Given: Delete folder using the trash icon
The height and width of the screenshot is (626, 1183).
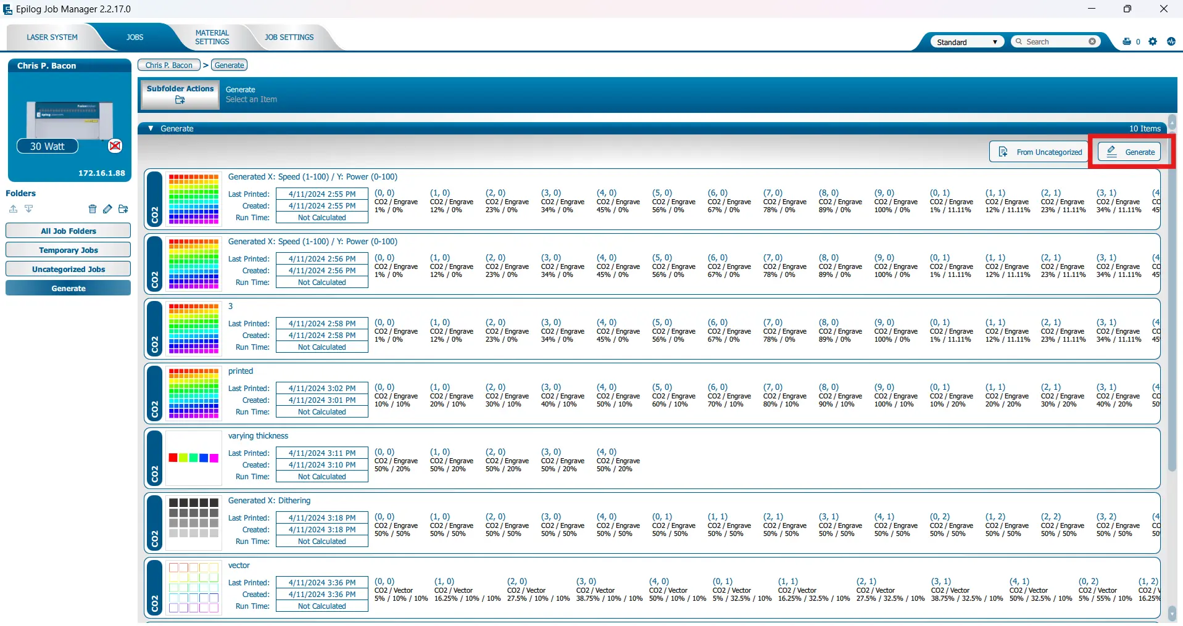Looking at the screenshot, I should pos(93,209).
